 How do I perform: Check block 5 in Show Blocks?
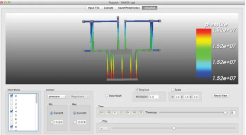pos(11,115)
